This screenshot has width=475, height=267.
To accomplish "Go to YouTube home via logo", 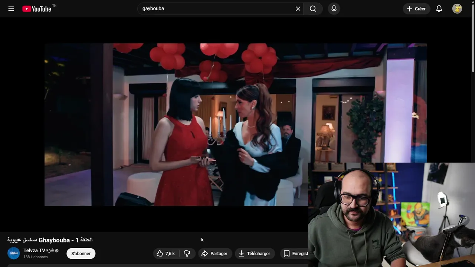I will coord(37,9).
